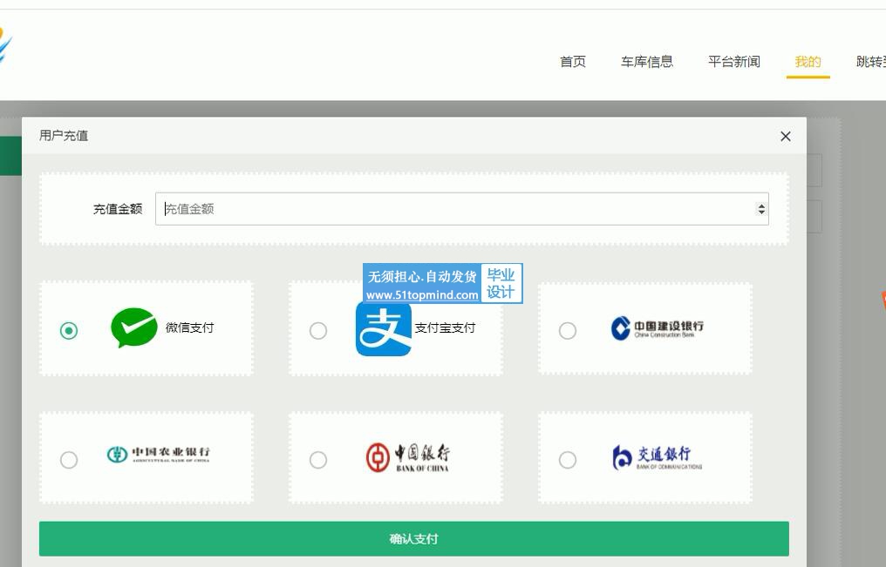
Task: Choose the Alipay radio button
Action: (318, 330)
